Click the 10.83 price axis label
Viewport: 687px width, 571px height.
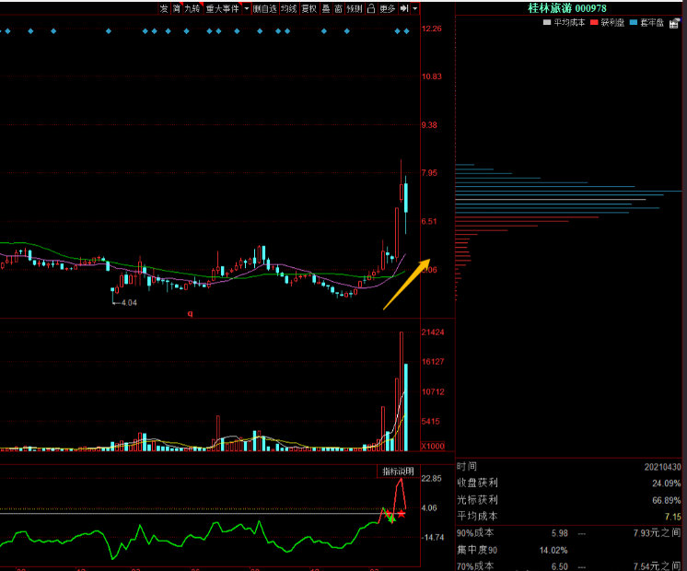point(432,76)
